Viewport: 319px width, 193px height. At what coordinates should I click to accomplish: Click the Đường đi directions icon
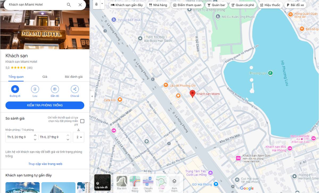[x=15, y=89]
